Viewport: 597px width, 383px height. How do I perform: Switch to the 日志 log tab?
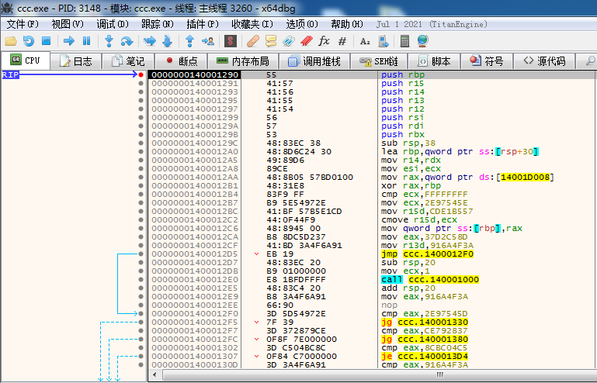tap(76, 61)
